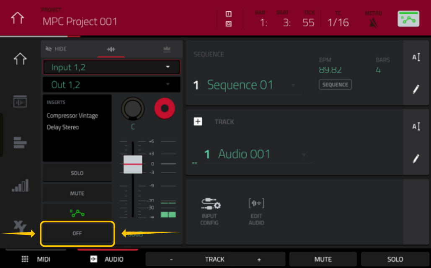Click the TICK value 55
The width and height of the screenshot is (431, 268).
(x=308, y=23)
